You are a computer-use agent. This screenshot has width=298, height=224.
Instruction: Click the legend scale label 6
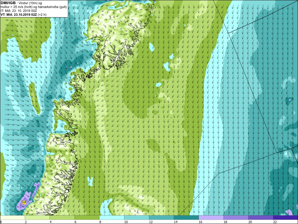[75, 222]
